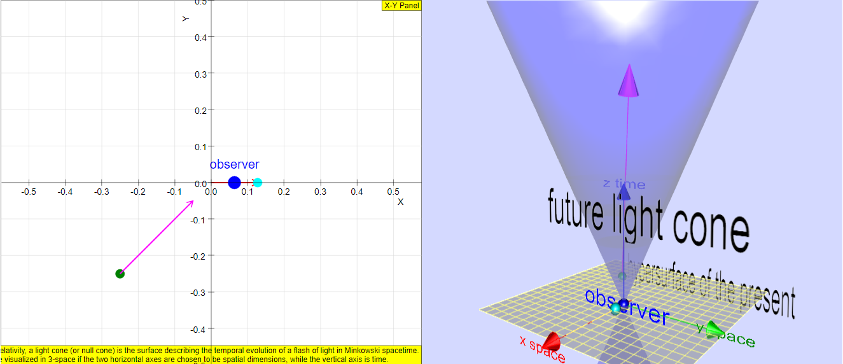843x364 pixels.
Task: Click the light cone description text at bottom
Action: (211, 355)
